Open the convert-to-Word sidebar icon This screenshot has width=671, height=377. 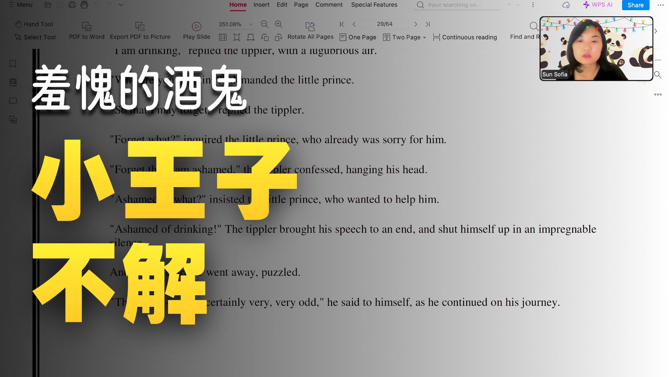click(13, 120)
